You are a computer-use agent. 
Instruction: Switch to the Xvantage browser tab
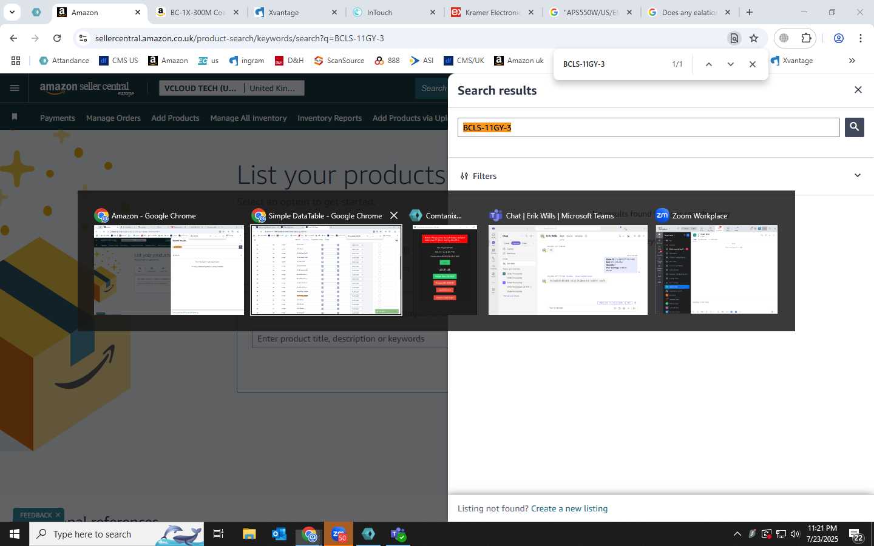pyautogui.click(x=296, y=12)
